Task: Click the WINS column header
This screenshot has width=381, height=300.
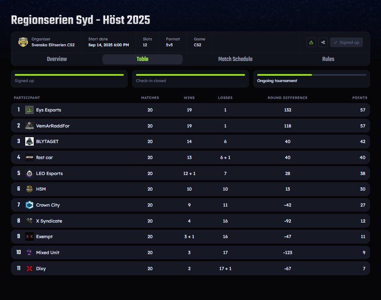Action: (189, 98)
